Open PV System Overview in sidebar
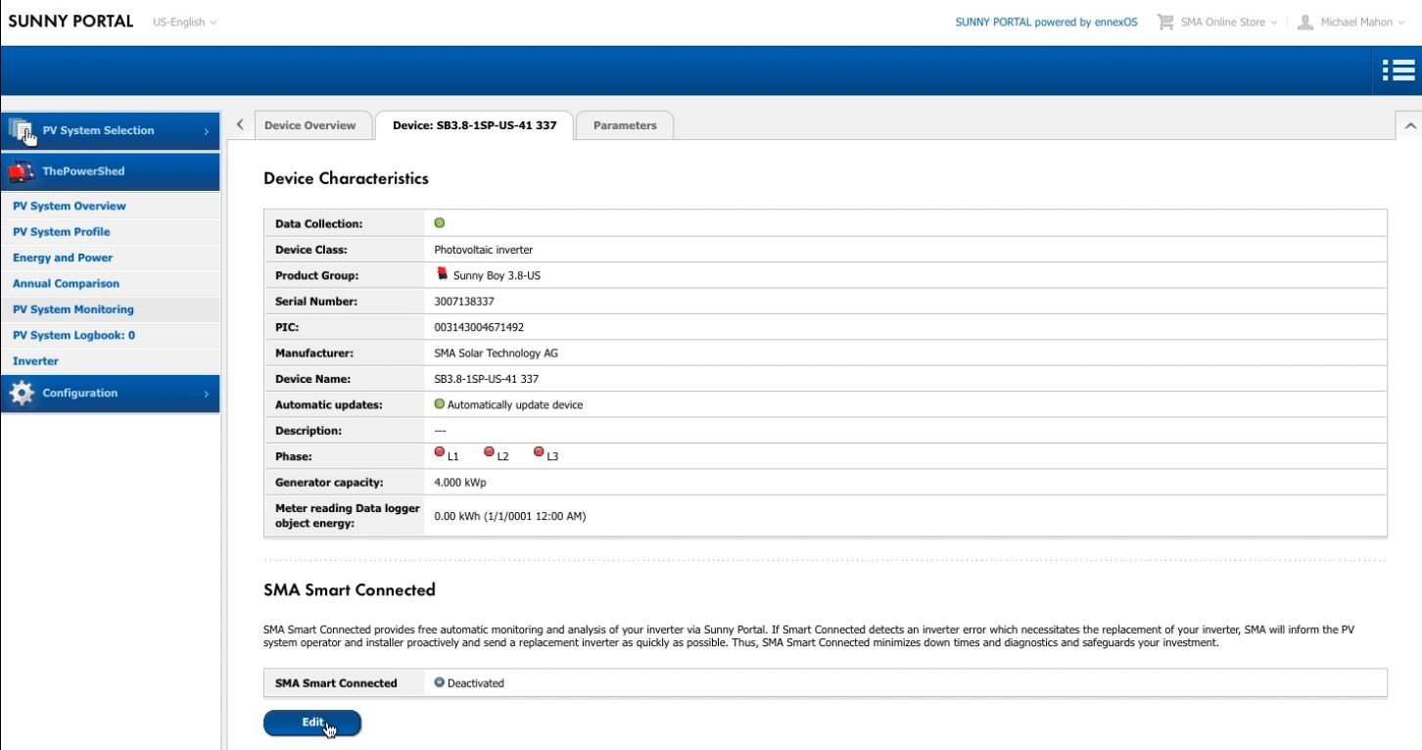The height and width of the screenshot is (750, 1422). pyautogui.click(x=69, y=207)
